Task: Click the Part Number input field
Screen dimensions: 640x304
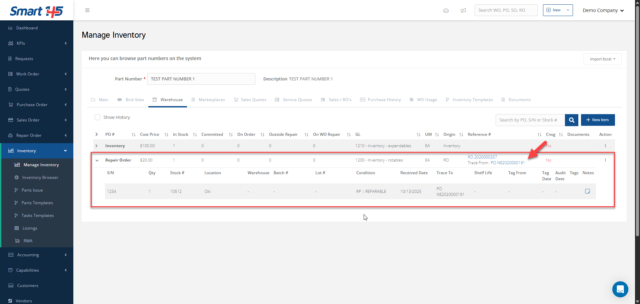Action: [x=201, y=79]
